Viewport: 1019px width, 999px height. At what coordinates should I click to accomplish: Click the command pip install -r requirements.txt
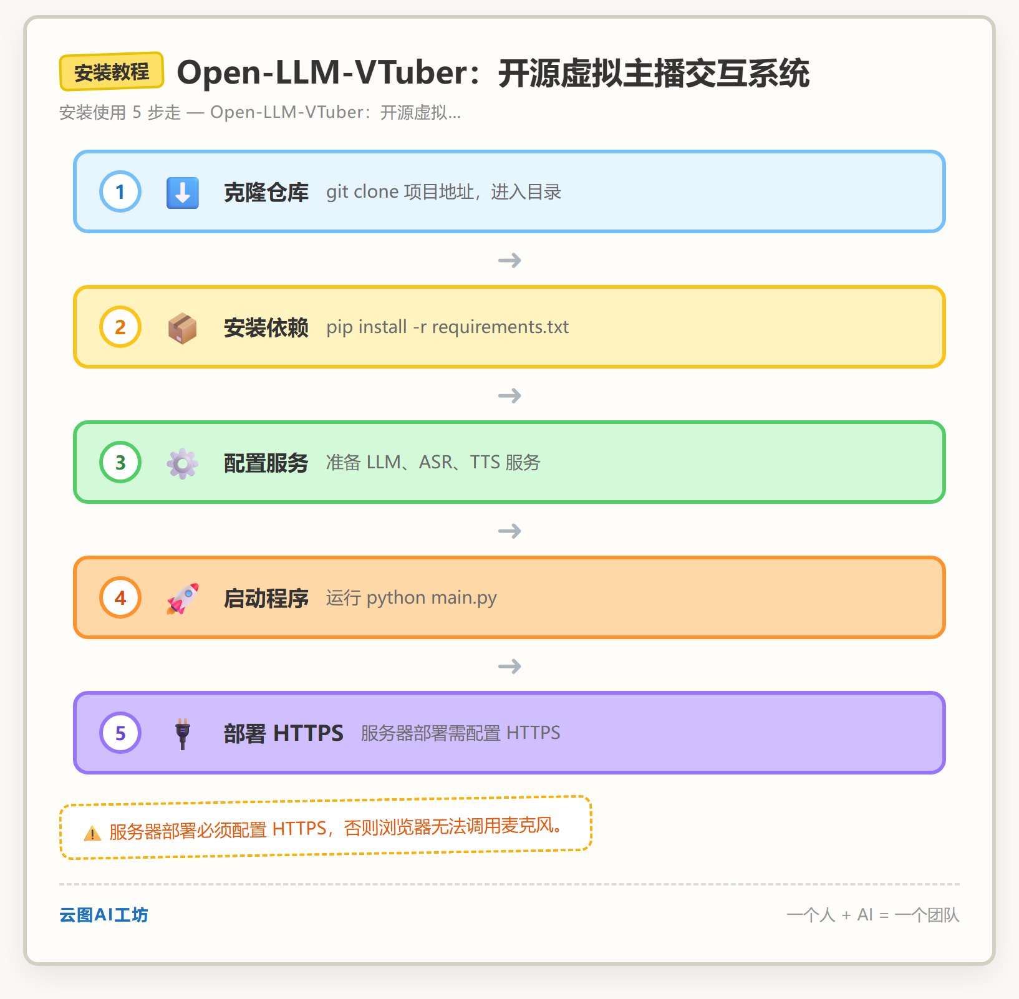448,327
